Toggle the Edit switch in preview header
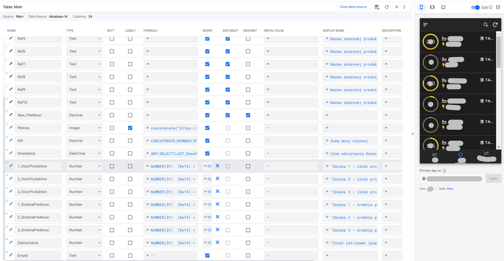Image resolution: width=504 pixels, height=261 pixels. click(x=475, y=7)
